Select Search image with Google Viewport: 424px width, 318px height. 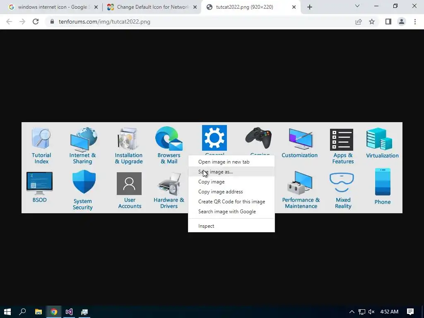click(231, 212)
